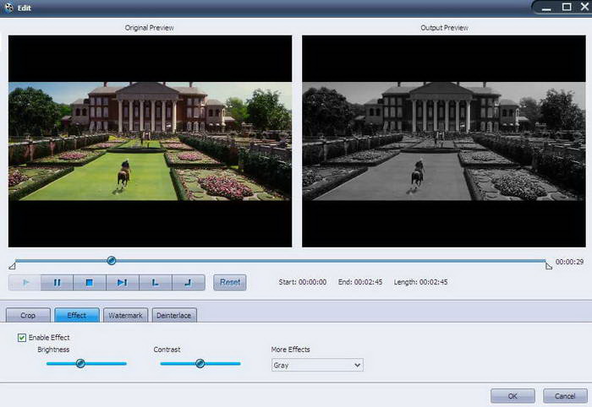Click the Start: 00:00:00 text
The image size is (592, 407).
pos(303,282)
